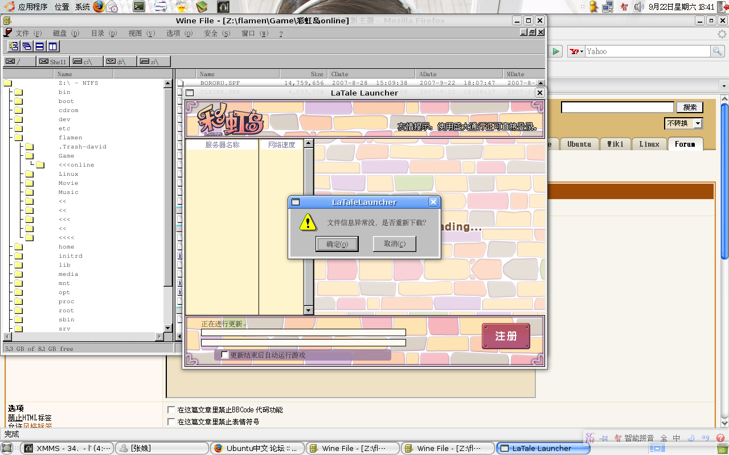Select the / root drive button
The height and width of the screenshot is (455, 729).
click(x=19, y=61)
